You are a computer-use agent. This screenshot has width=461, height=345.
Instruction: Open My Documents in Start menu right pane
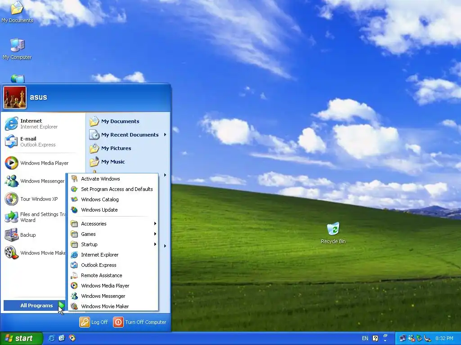coord(128,121)
